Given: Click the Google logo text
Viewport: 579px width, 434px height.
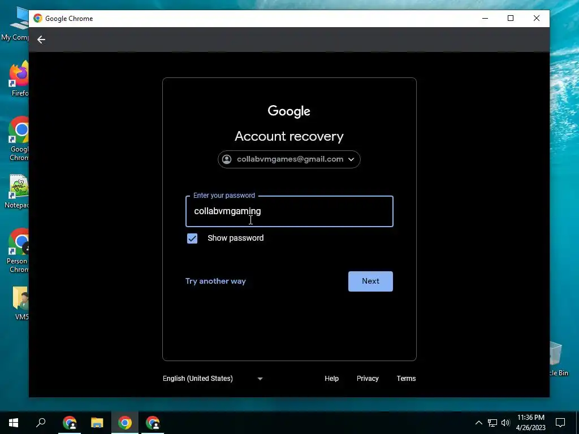Looking at the screenshot, I should (x=289, y=111).
